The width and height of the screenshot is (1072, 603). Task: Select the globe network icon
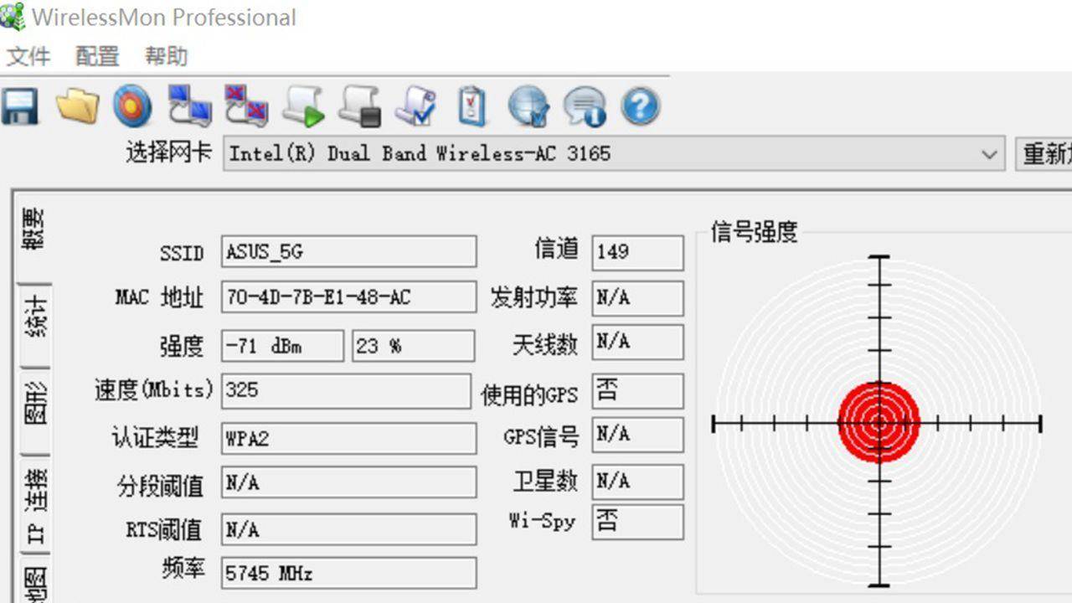coord(528,105)
